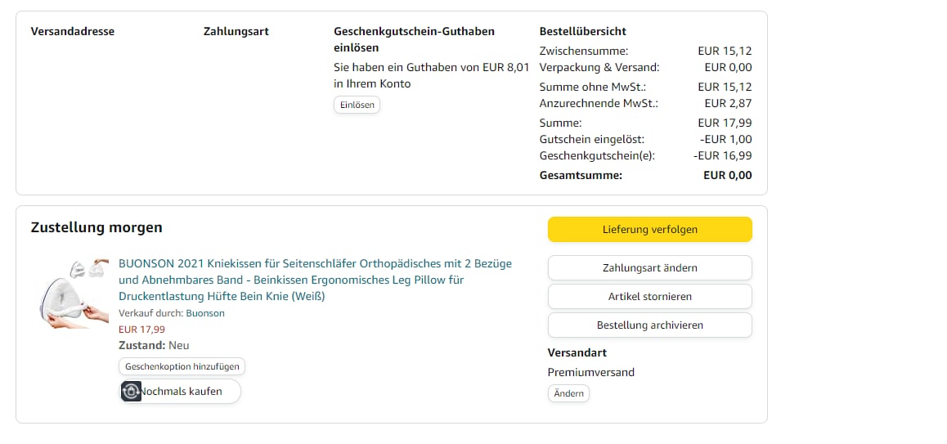
Task: Click the Premiumversand shipping text
Action: point(590,372)
